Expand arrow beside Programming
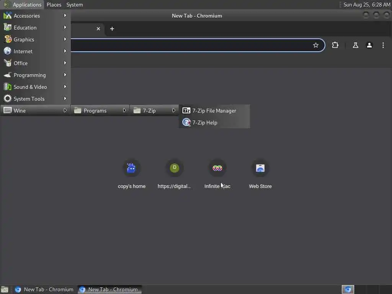 coord(65,75)
